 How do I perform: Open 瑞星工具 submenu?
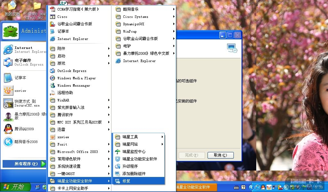(139, 137)
